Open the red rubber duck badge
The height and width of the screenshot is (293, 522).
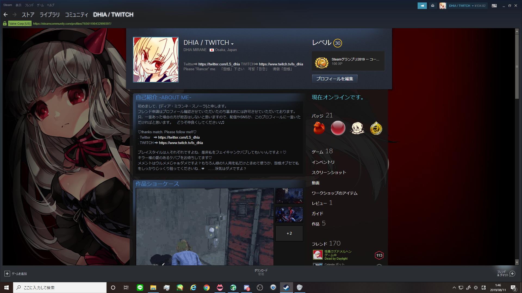(319, 128)
